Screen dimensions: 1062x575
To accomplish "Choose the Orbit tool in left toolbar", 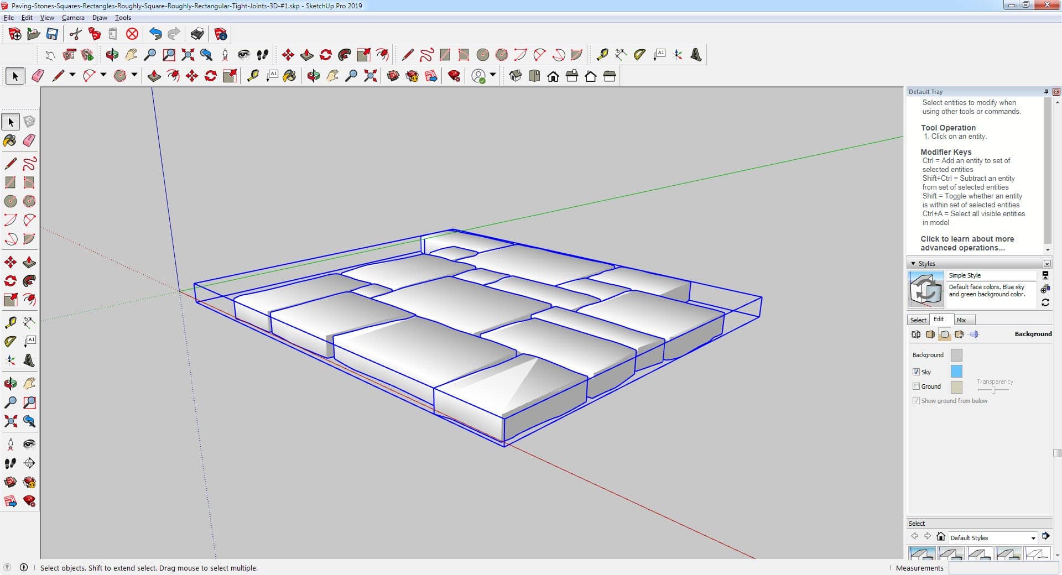I will tap(10, 383).
